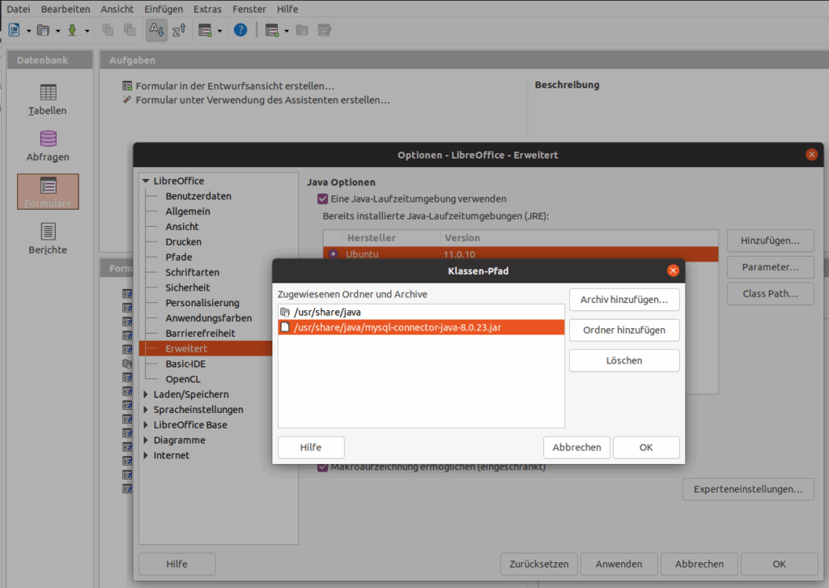Click Zurücksetzen in Optionen dialog
Image resolution: width=829 pixels, height=588 pixels.
tap(539, 565)
